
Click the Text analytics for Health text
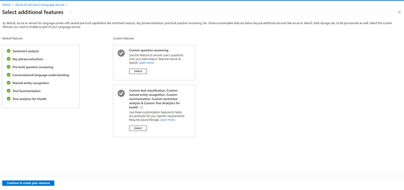(x=30, y=99)
